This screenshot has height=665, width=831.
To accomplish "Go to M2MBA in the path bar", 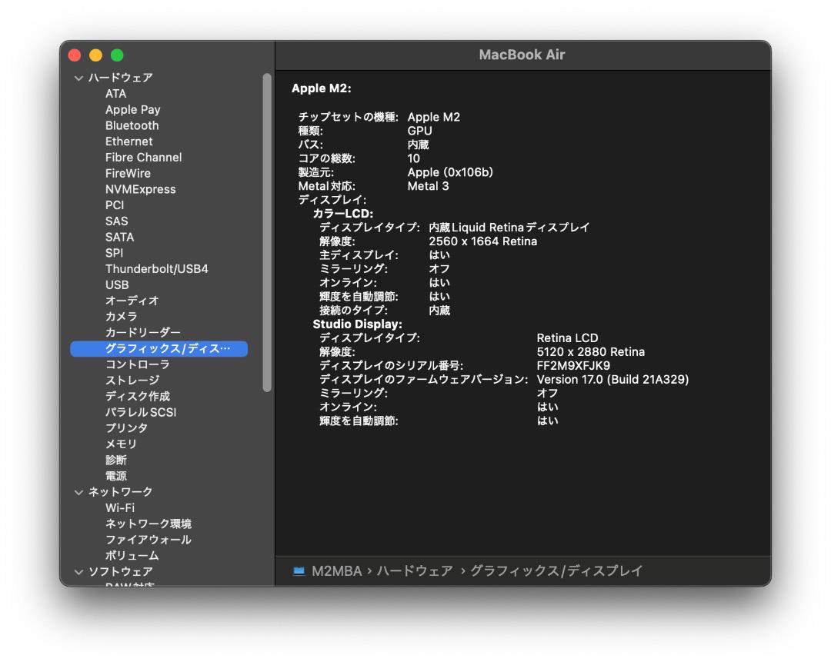I will (x=336, y=570).
